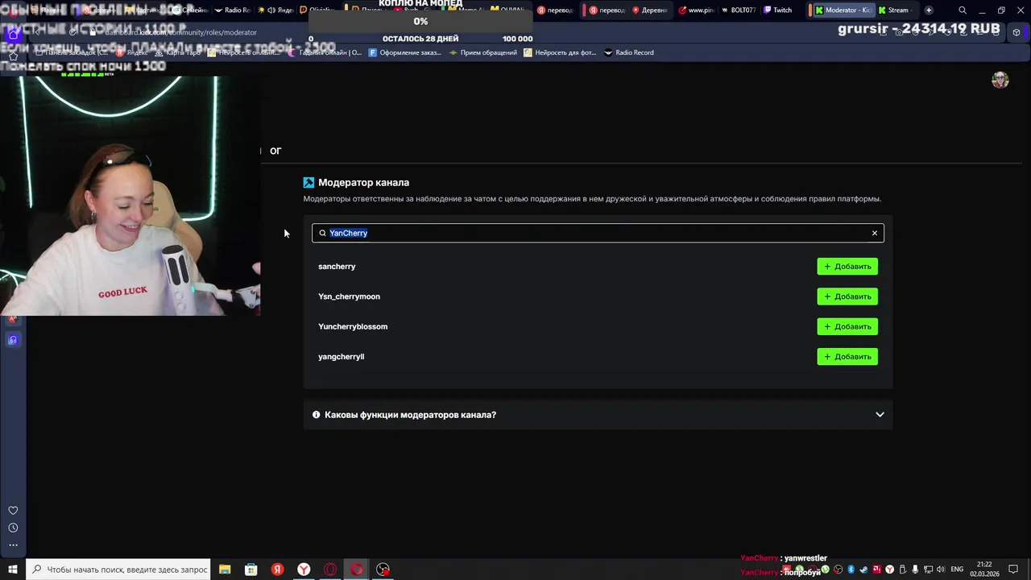Open the active Opera GX taskbar icon
1031x580 pixels.
click(x=357, y=570)
